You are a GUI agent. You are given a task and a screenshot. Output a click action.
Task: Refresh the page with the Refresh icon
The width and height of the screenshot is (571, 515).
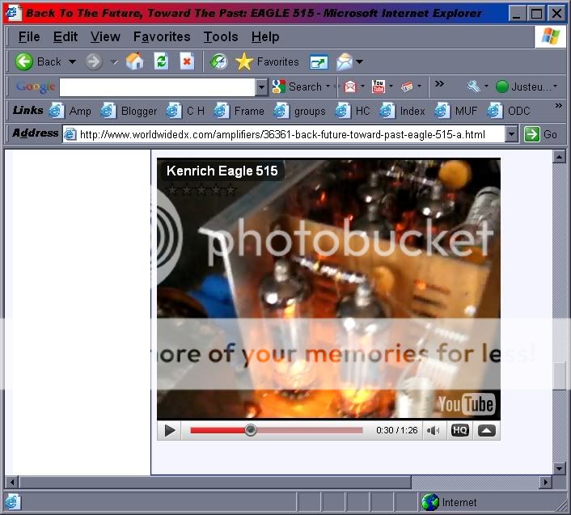[x=161, y=61]
